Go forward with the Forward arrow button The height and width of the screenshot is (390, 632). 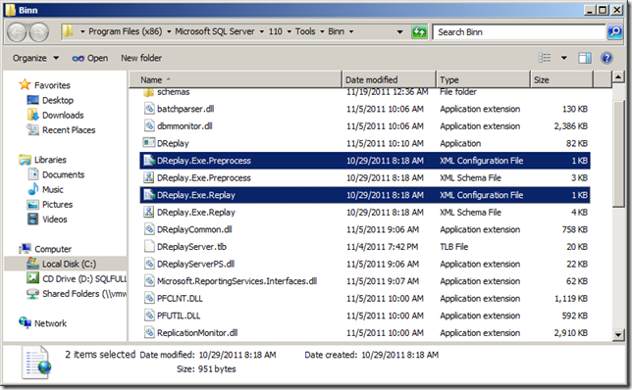[x=38, y=32]
